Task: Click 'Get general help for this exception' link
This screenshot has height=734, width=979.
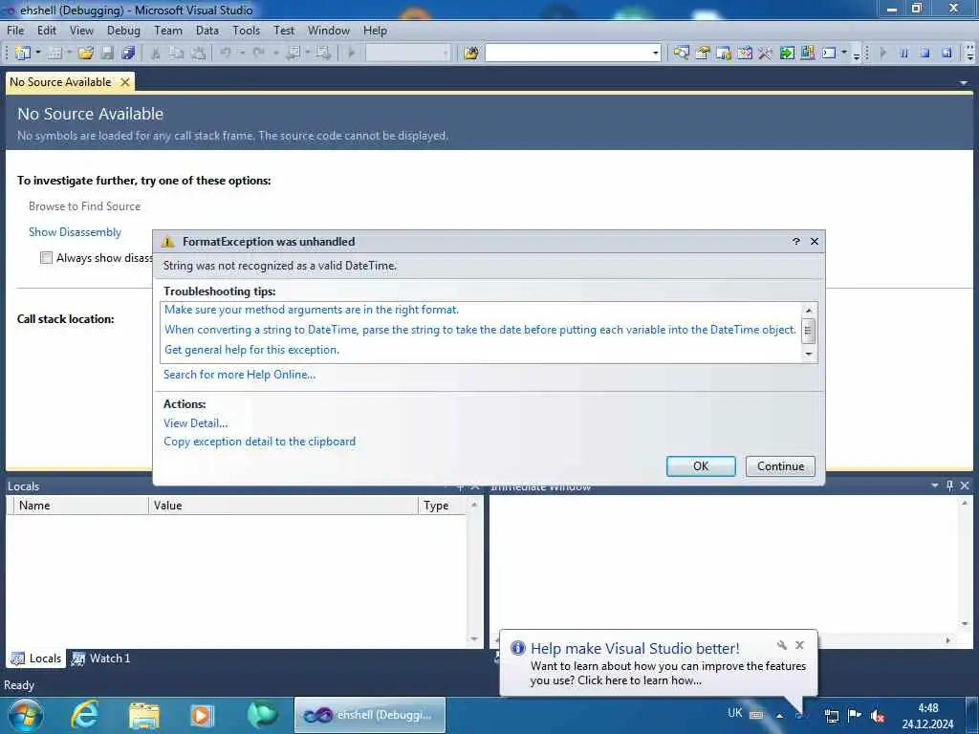Action: tap(251, 350)
